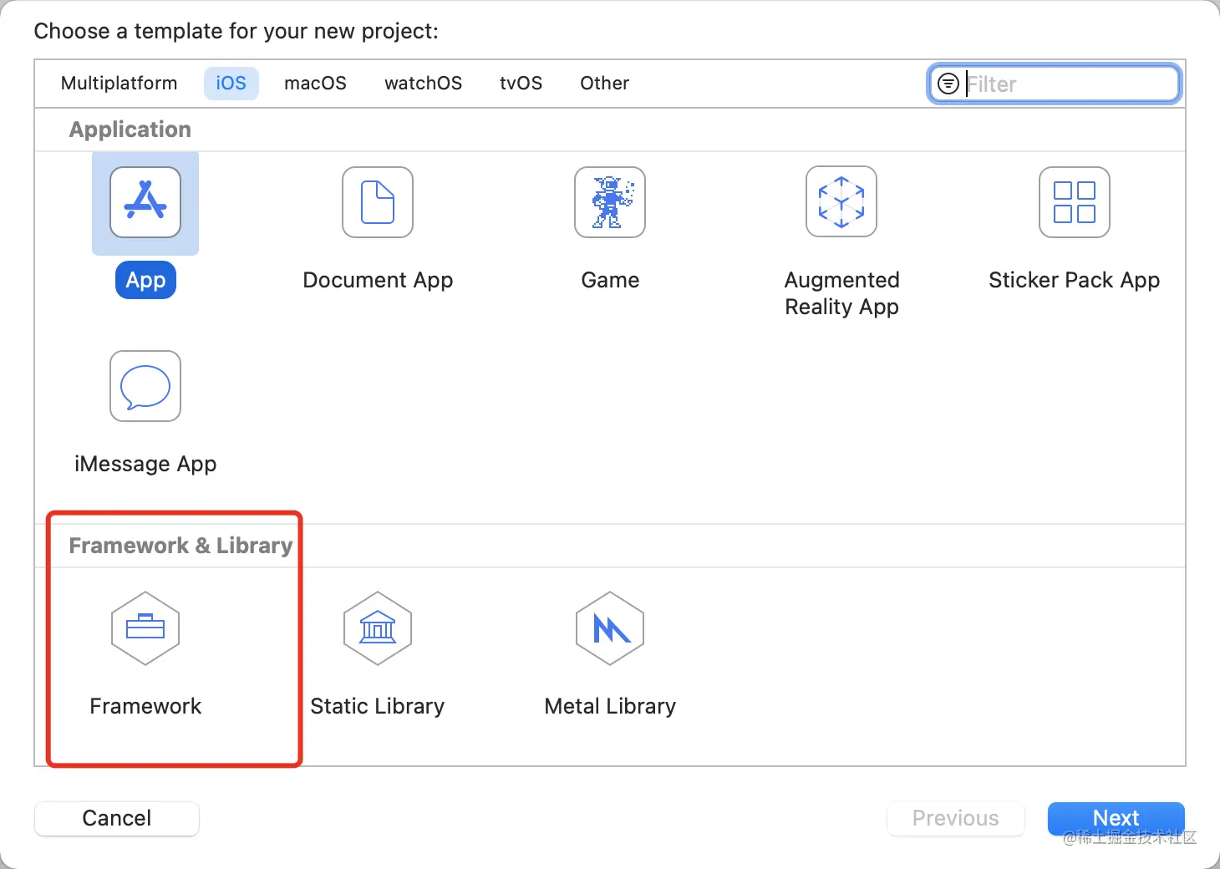
Task: Click the Cancel button
Action: pyautogui.click(x=117, y=818)
